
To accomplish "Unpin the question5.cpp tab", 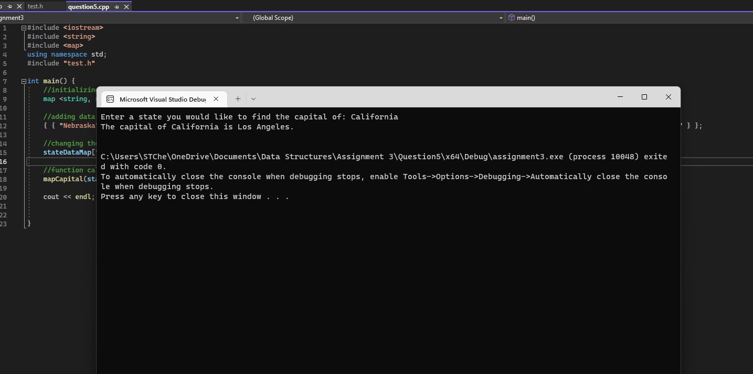I will coord(116,6).
